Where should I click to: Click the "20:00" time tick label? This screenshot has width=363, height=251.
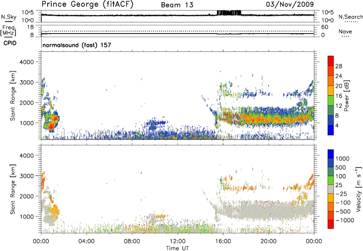pyautogui.click(x=268, y=241)
